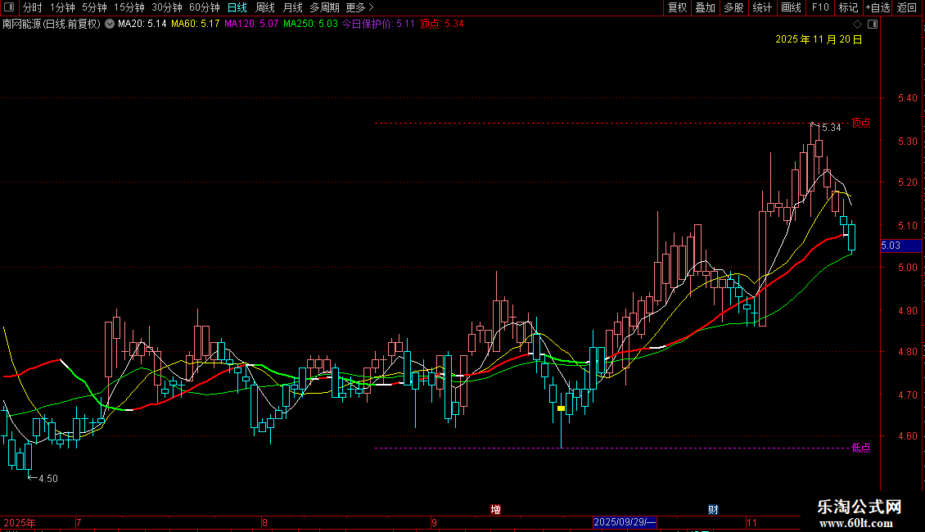
Task: Click the month 8 label on time axis
Action: click(x=265, y=522)
